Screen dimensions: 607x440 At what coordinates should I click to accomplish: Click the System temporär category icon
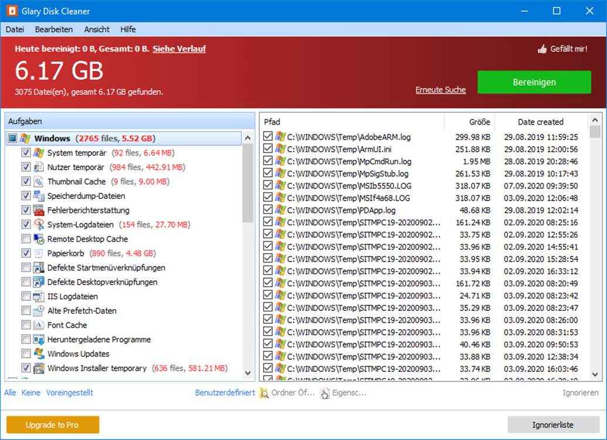pyautogui.click(x=39, y=153)
